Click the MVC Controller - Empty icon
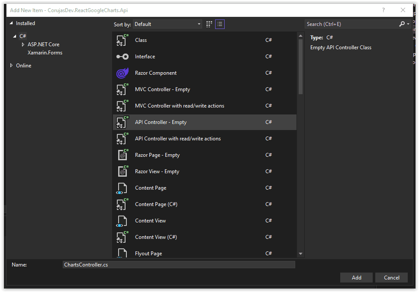Screen dimensions: 419x292 (x=122, y=89)
